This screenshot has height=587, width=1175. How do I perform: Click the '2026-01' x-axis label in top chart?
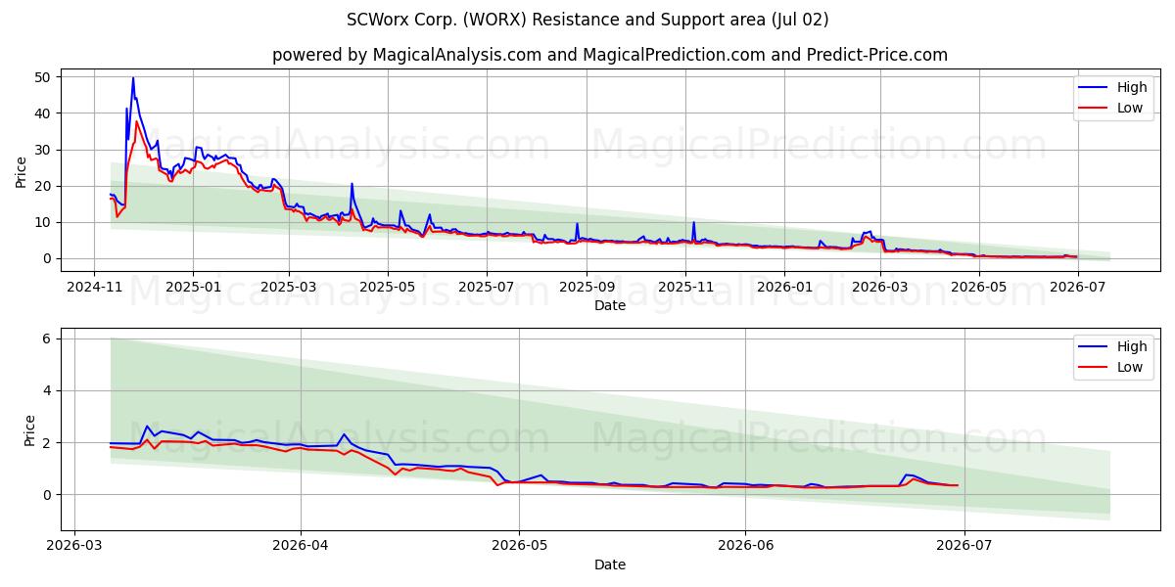[x=783, y=287]
